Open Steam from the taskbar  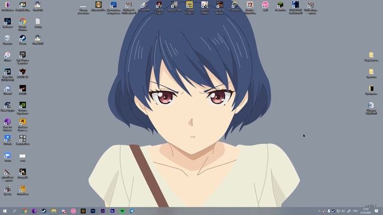[x=44, y=211]
